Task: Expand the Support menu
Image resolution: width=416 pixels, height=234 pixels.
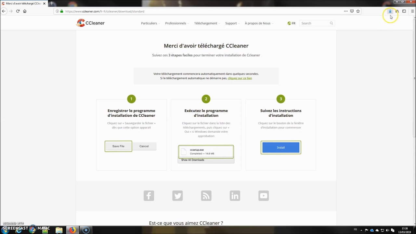Action: 232,23
